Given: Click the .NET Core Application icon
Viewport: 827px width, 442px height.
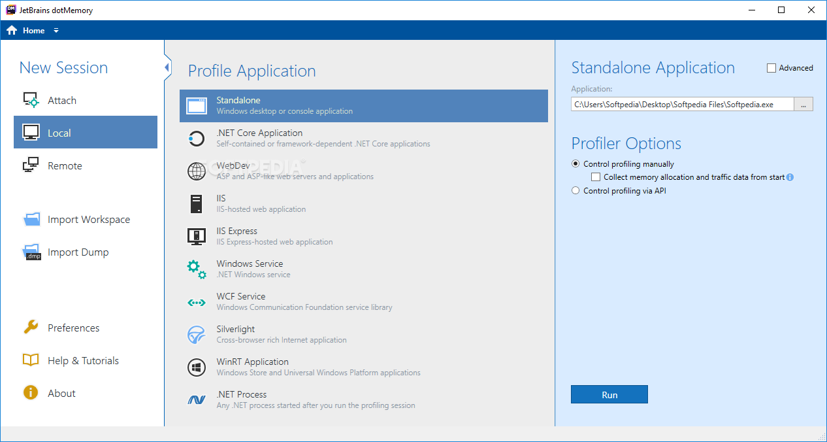Looking at the screenshot, I should coord(196,139).
